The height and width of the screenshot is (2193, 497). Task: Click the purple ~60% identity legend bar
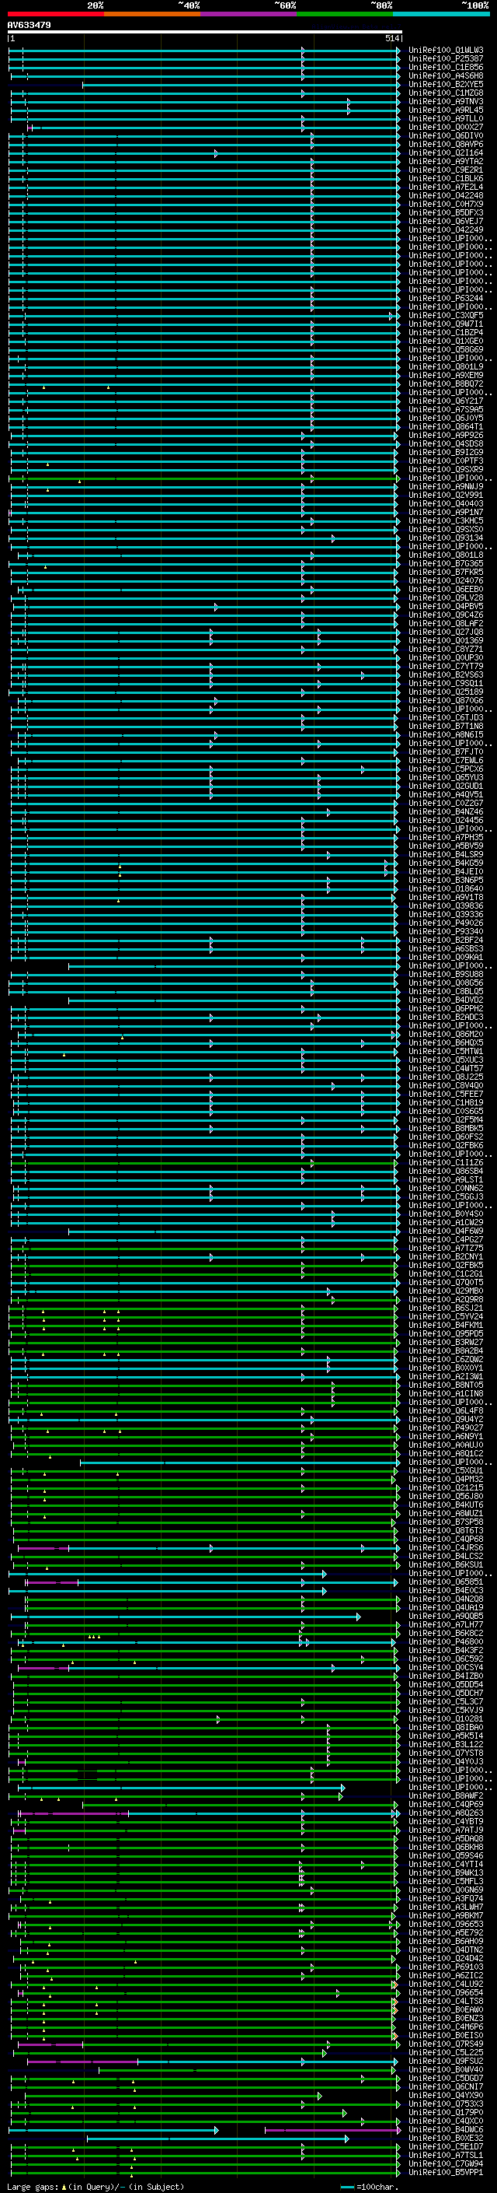248,15
